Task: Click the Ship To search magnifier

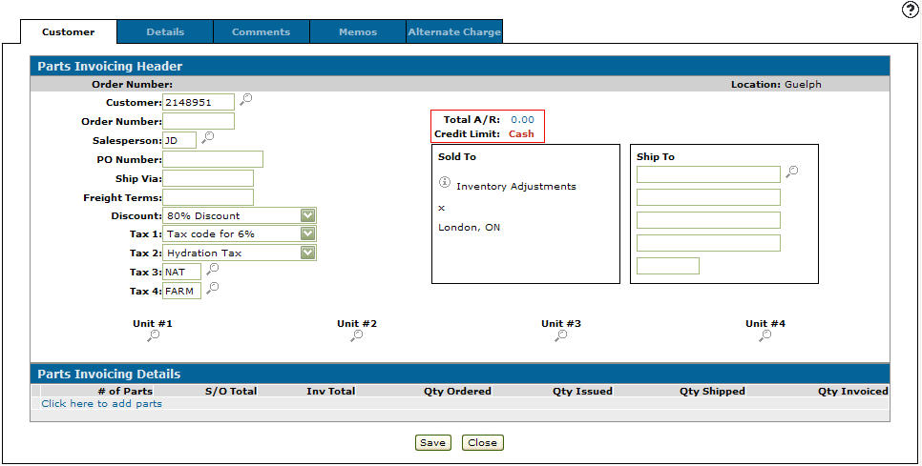Action: pos(791,172)
